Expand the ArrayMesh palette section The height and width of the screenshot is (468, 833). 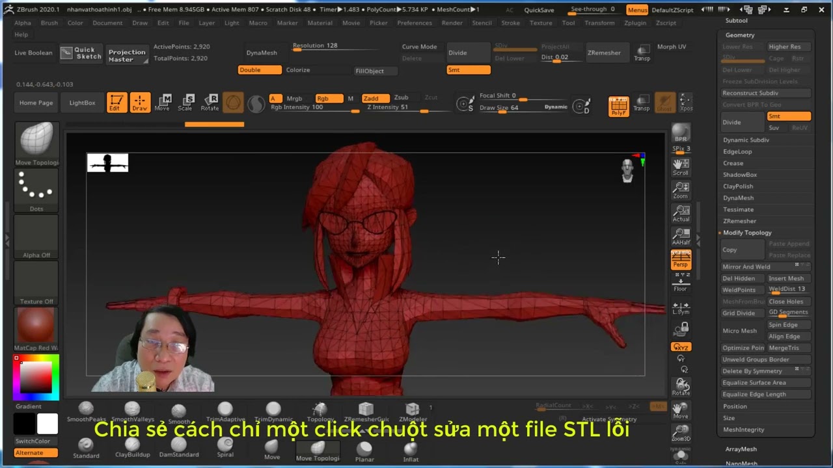[741, 449]
